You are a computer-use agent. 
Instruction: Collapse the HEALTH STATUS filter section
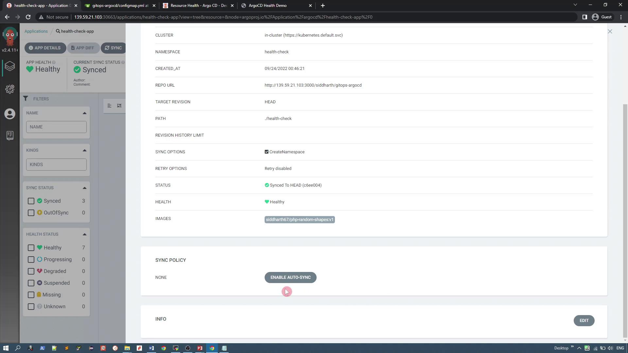(x=84, y=234)
